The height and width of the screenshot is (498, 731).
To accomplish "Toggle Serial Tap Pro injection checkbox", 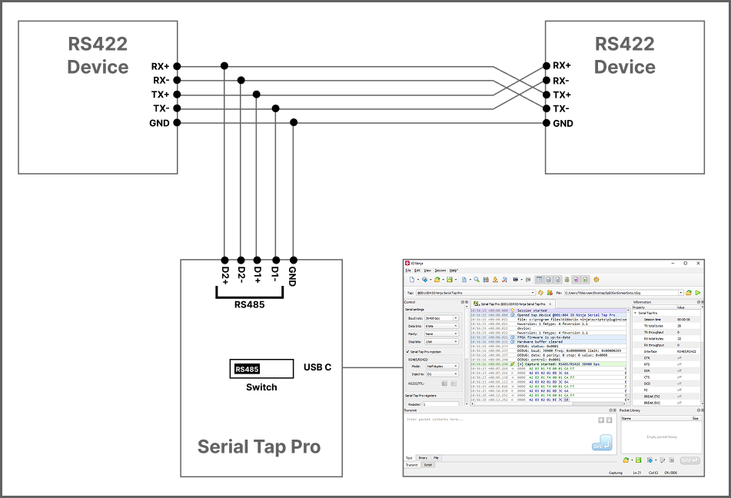I will pos(407,352).
